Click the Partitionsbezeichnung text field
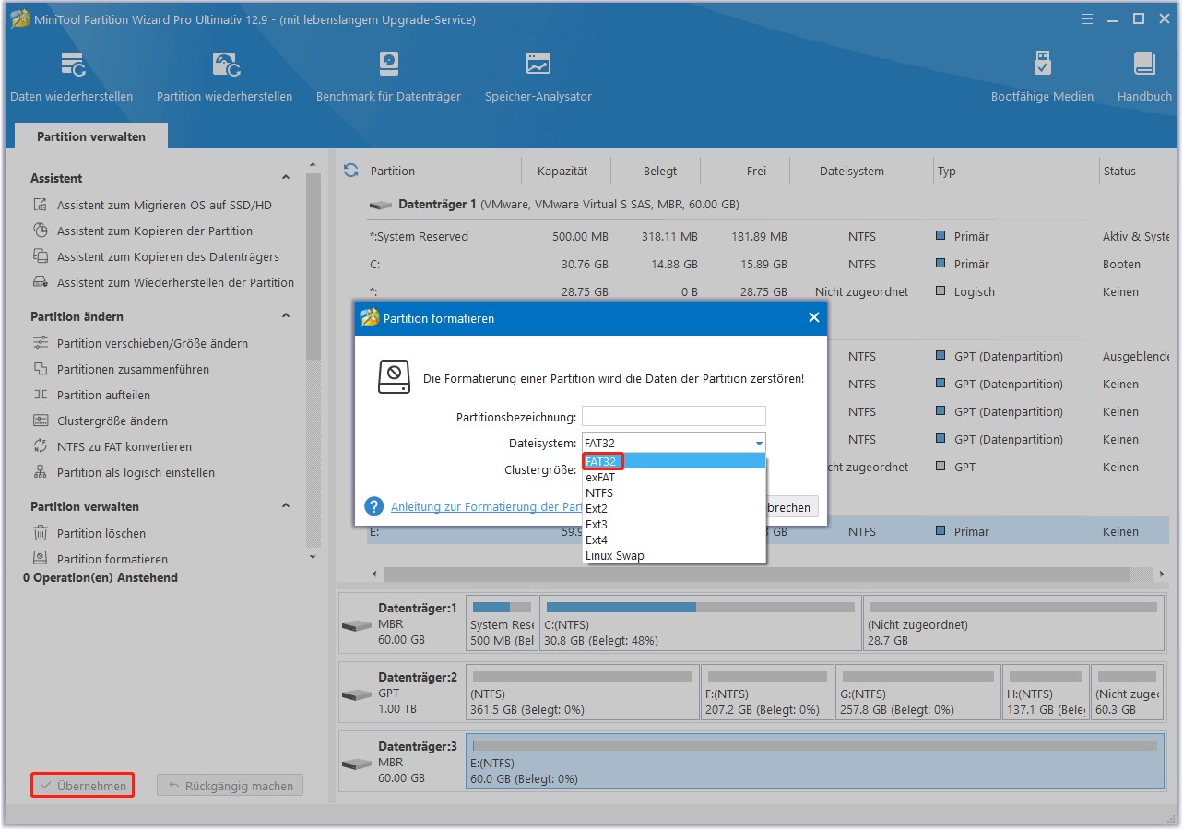 click(x=674, y=416)
